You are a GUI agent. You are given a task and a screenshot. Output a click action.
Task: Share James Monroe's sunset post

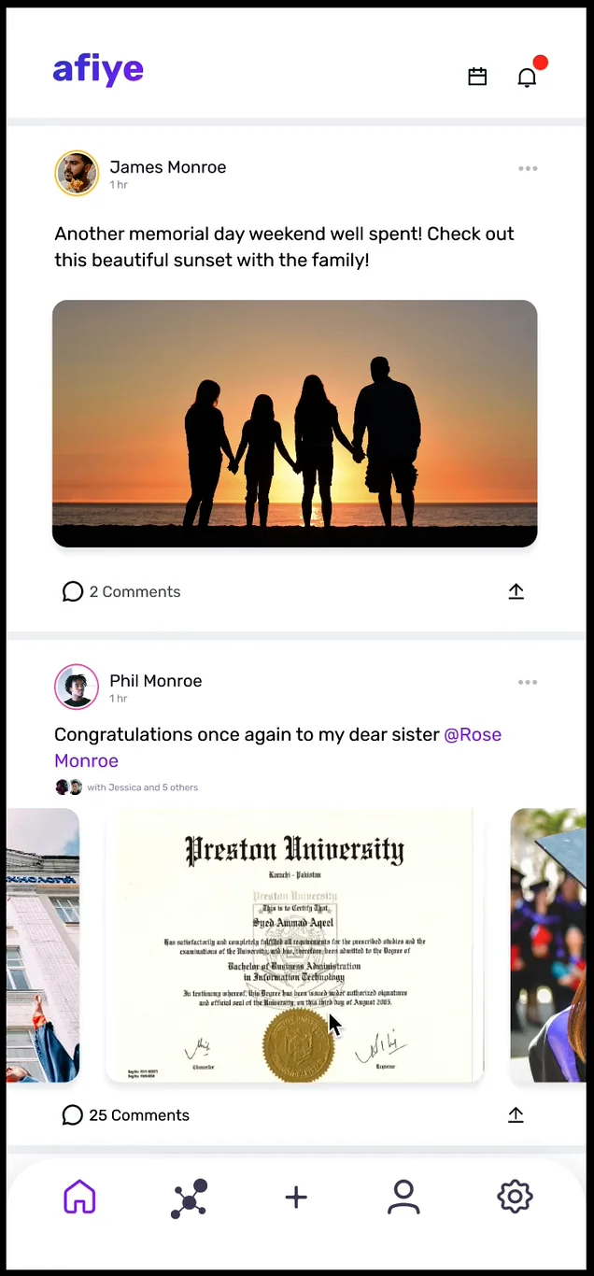[x=516, y=591]
